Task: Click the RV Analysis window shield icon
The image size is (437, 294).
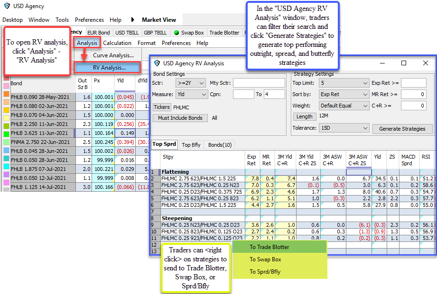Action: 157,63
